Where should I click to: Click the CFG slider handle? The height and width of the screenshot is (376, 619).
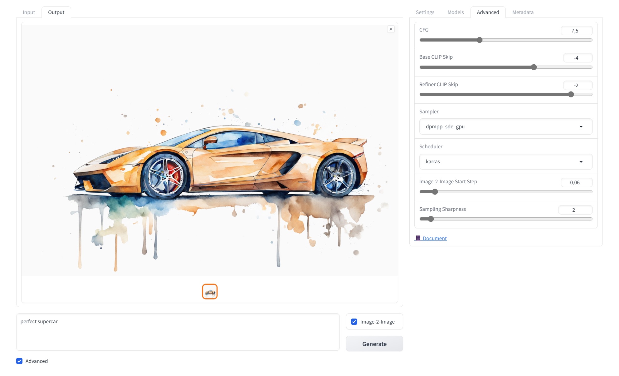480,40
